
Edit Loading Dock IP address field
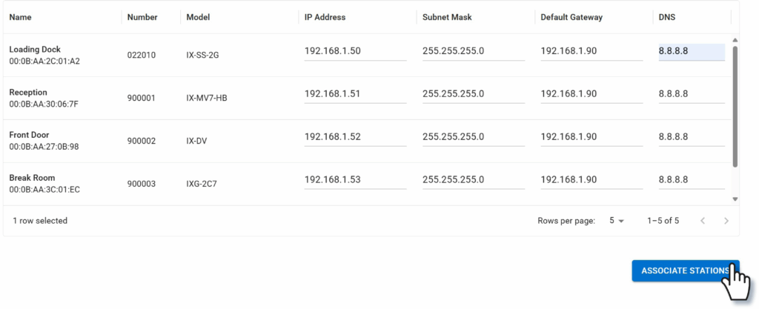[354, 51]
